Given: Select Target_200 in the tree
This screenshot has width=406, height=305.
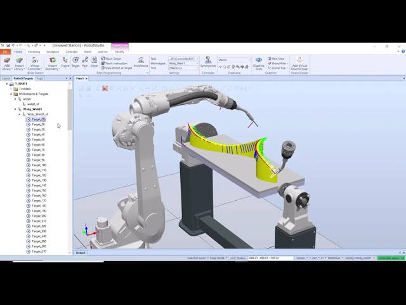Looking at the screenshot, I should [39, 216].
